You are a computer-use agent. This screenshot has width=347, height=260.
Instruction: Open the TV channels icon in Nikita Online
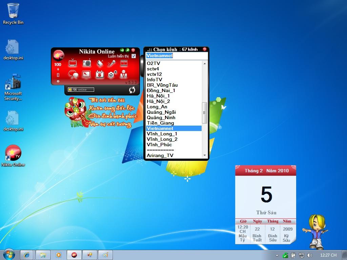pyautogui.click(x=73, y=63)
